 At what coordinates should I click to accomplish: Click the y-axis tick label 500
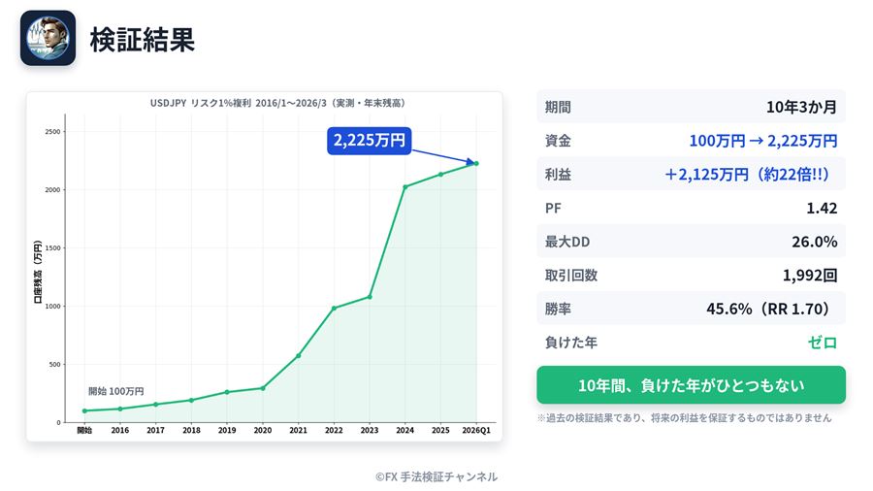click(x=54, y=365)
